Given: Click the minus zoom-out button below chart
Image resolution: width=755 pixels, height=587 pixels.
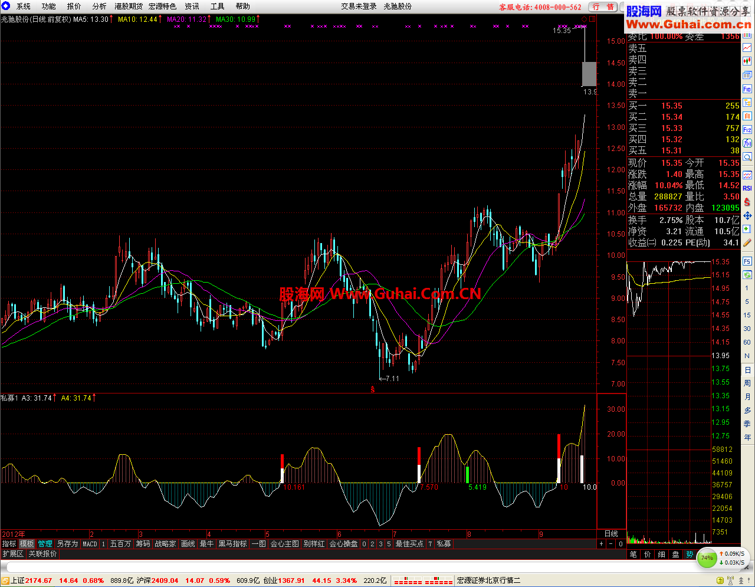Looking at the screenshot, I should pos(611,544).
